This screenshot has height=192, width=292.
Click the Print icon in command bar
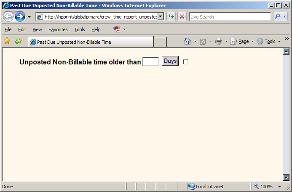(x=218, y=41)
